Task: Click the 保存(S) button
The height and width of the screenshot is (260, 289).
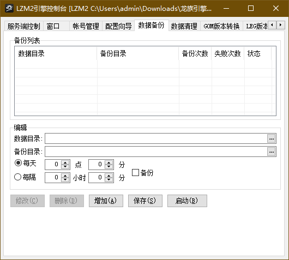Action: point(145,201)
